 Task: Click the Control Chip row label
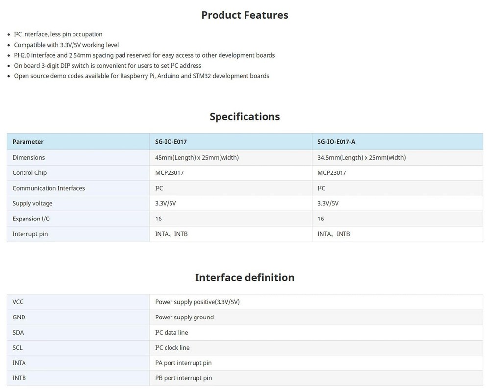pos(29,173)
